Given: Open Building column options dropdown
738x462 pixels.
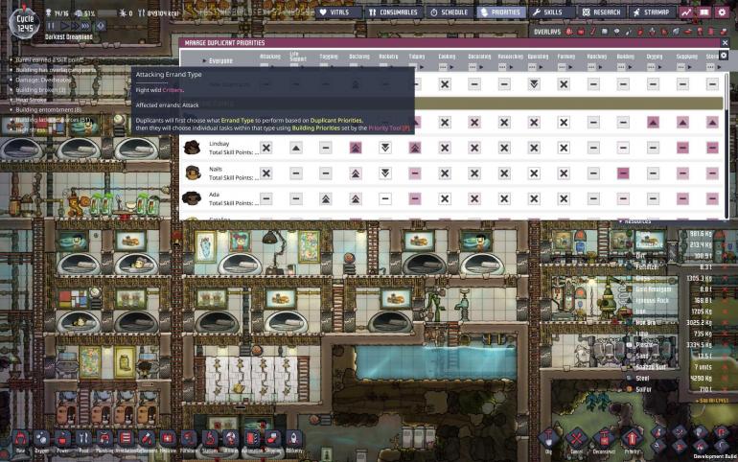Looking at the screenshot, I should point(621,67).
